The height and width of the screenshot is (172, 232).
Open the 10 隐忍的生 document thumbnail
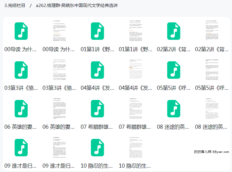coord(135,148)
